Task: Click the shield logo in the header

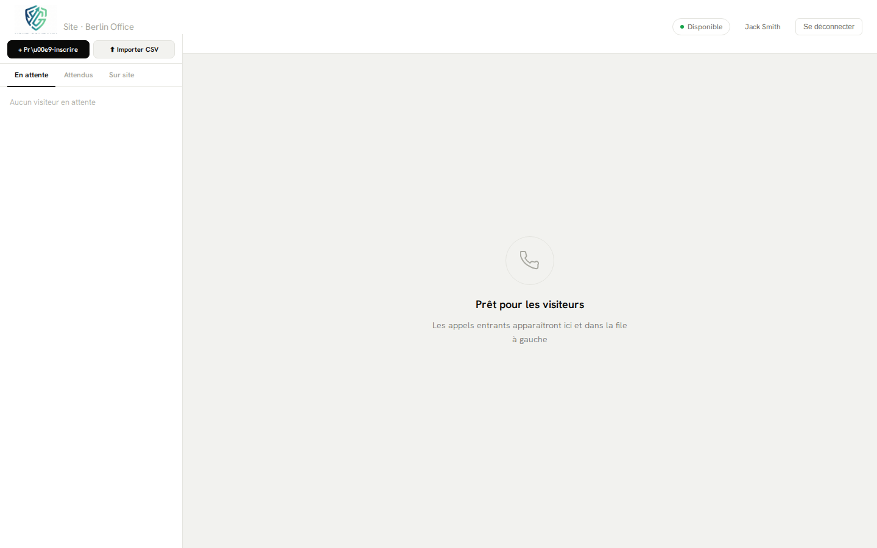Action: (x=35, y=18)
